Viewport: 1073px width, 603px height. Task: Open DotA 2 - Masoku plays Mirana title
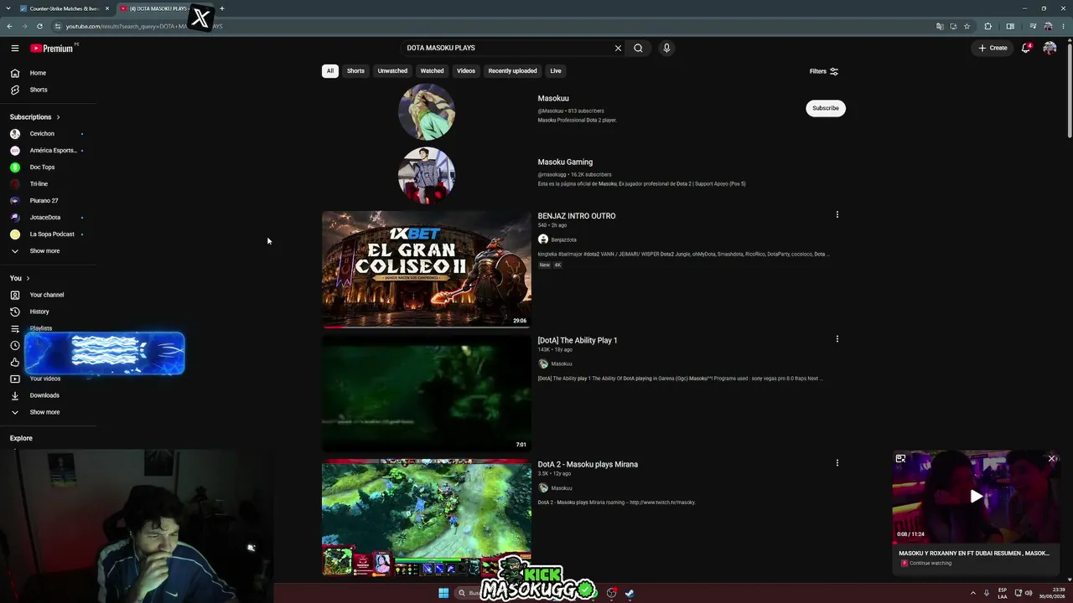[x=588, y=464]
